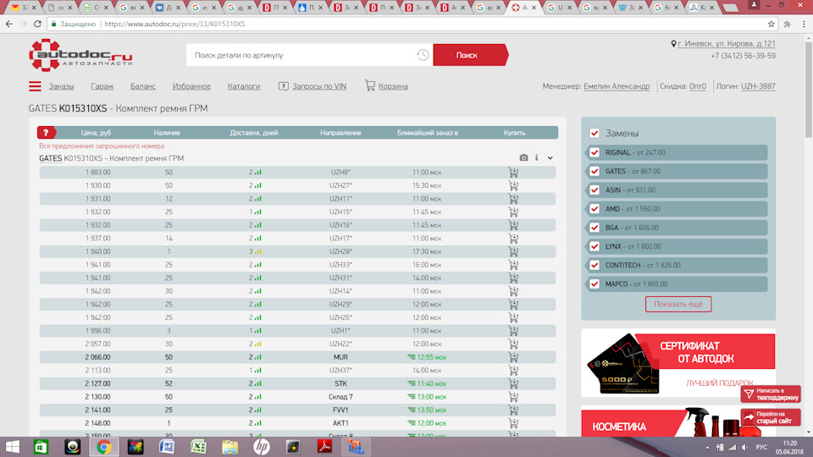Viewport: 813px width, 457px height.
Task: Open the photo camera icon for GATES K015310XS
Action: (523, 157)
